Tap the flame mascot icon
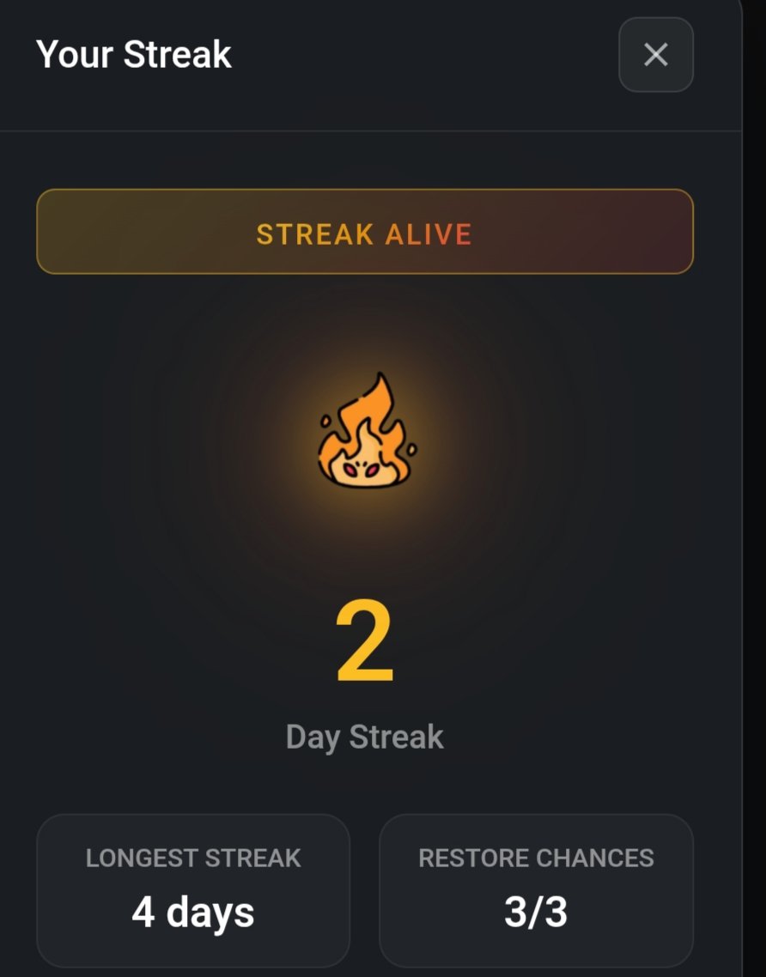 tap(367, 430)
